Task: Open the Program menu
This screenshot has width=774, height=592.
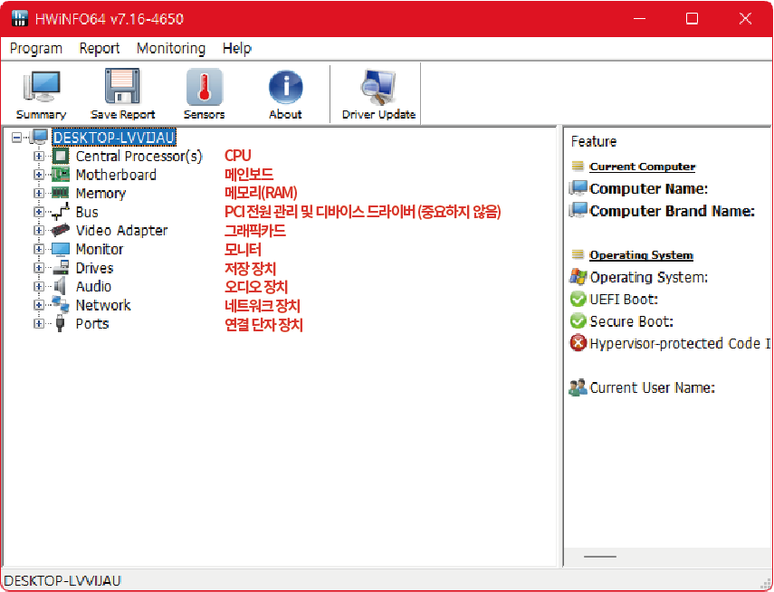Action: (36, 48)
